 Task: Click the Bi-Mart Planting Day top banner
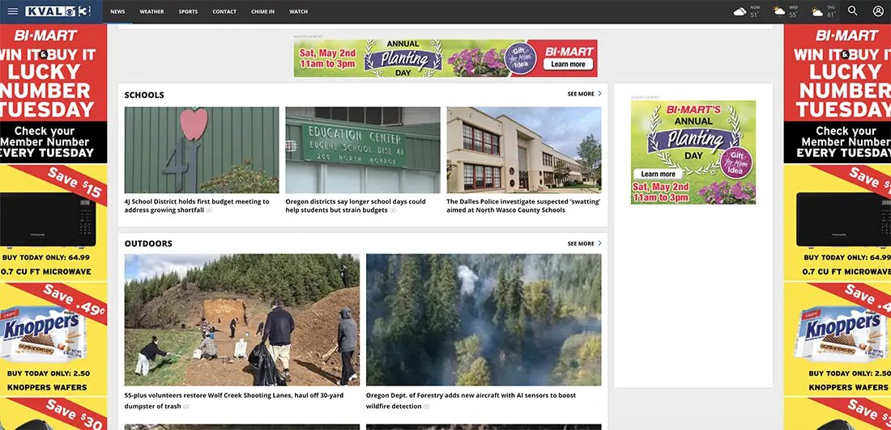(446, 58)
